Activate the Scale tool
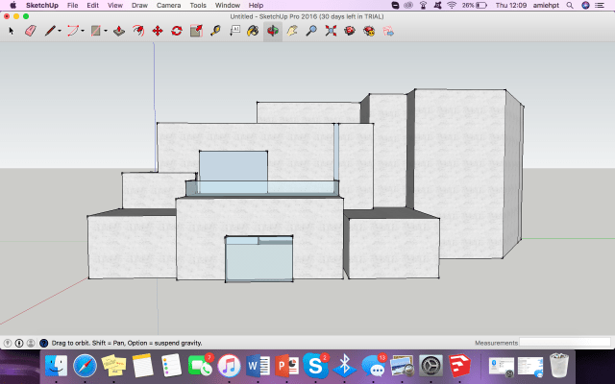615x384 pixels. click(196, 31)
